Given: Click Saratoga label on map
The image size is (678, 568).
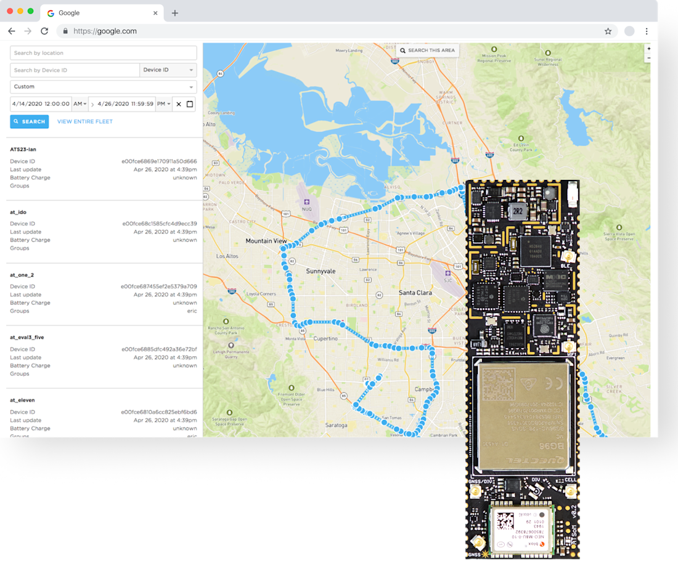Looking at the screenshot, I should 336,425.
